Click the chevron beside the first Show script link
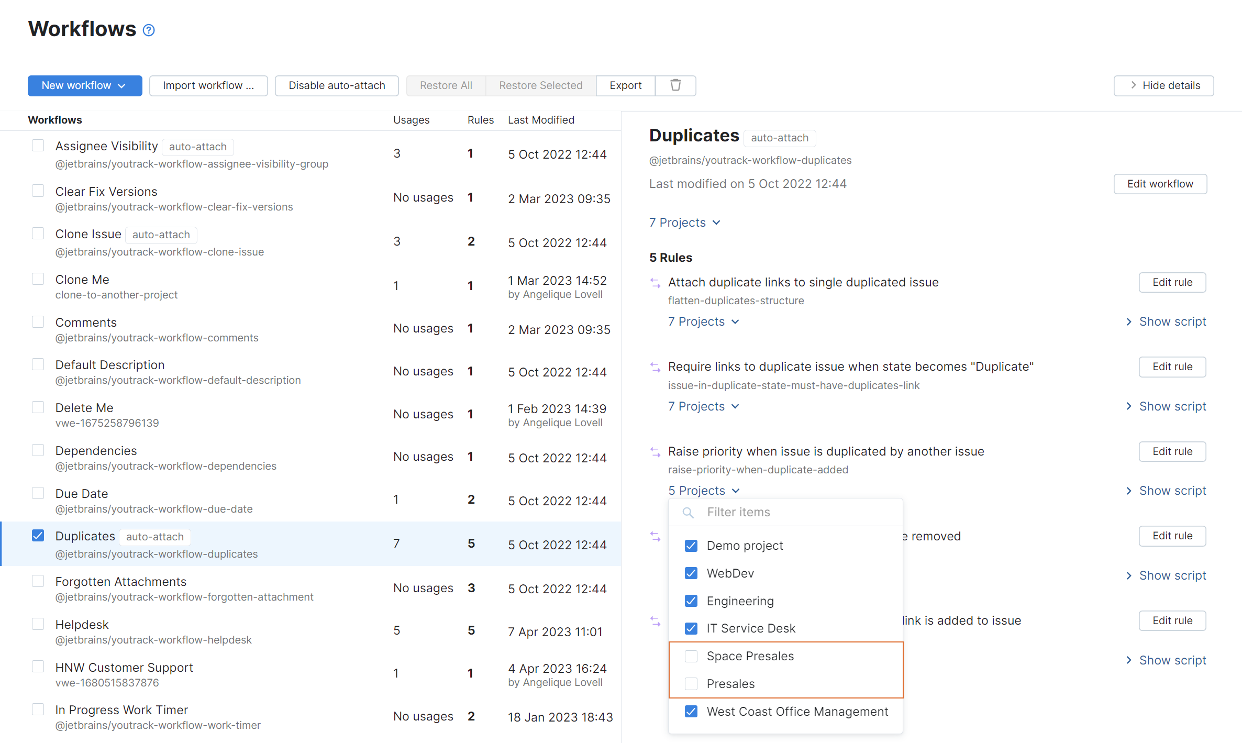Image resolution: width=1242 pixels, height=743 pixels. [x=1129, y=321]
